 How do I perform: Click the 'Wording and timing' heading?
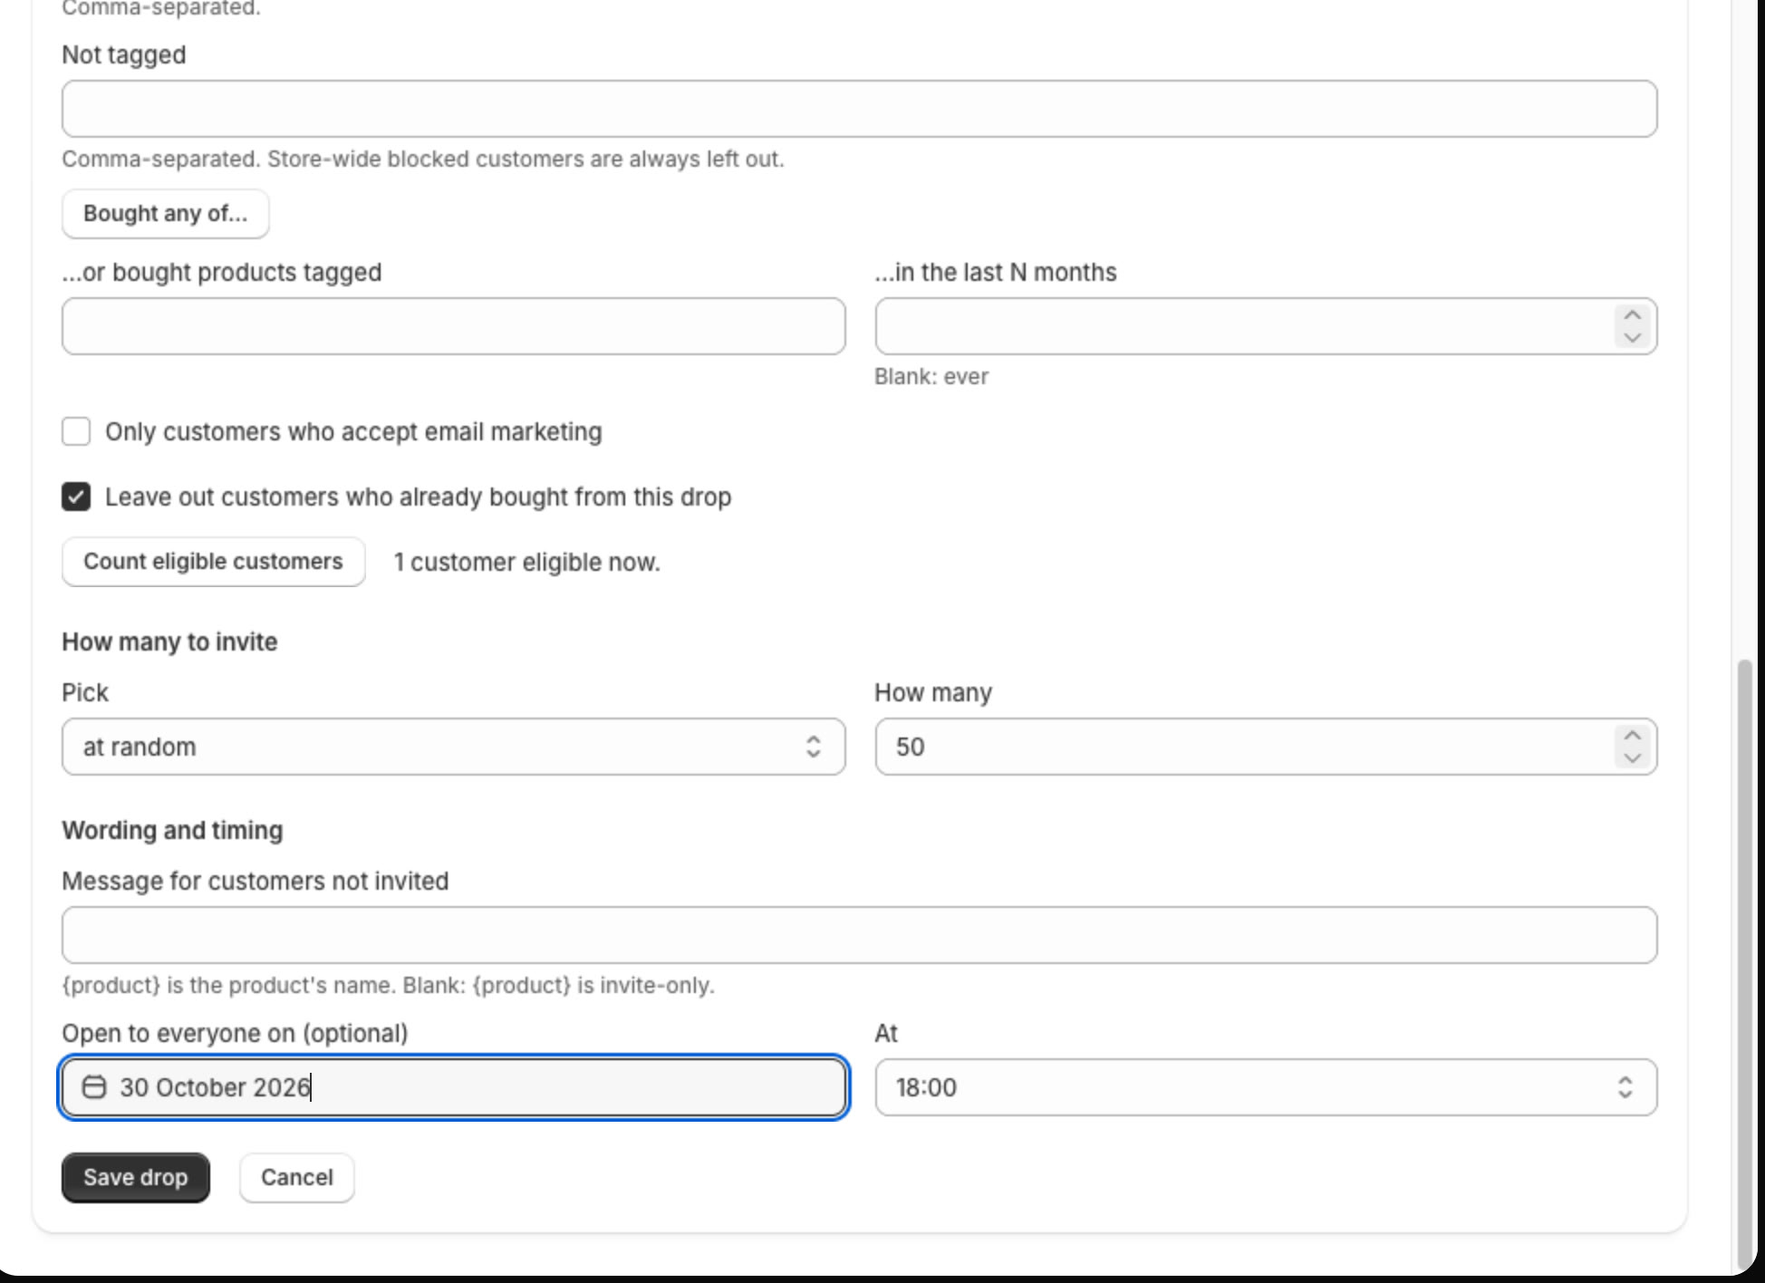tap(172, 830)
